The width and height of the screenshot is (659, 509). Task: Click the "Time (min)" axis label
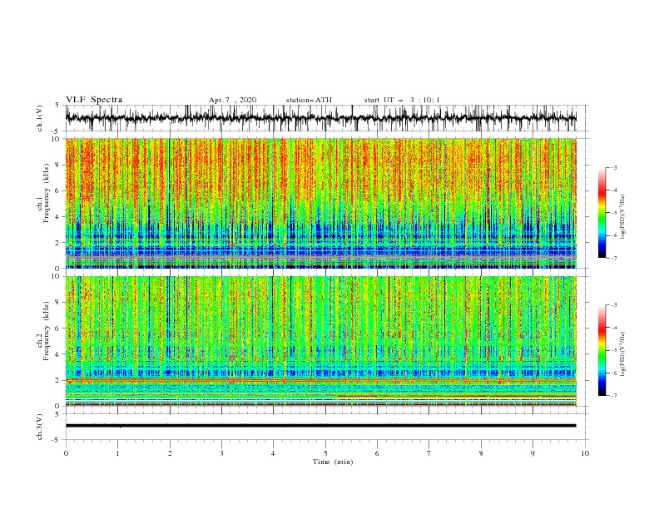(333, 462)
